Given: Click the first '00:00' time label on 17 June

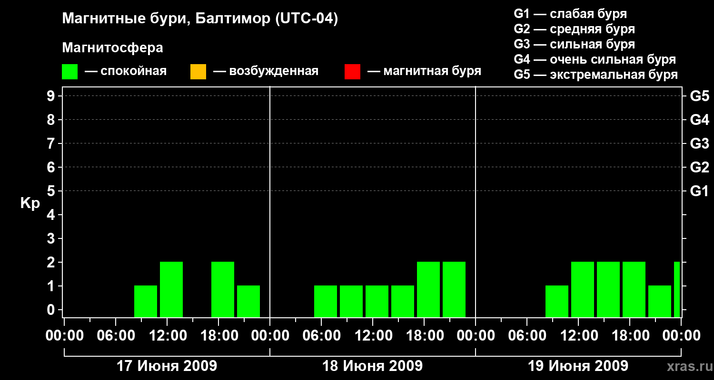Looking at the screenshot, I should 64,336.
